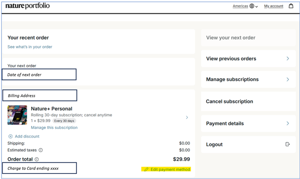Screen dimensions: 300x179
Task: Select the Estimated taxes $0.00 amount
Action: coord(184,150)
